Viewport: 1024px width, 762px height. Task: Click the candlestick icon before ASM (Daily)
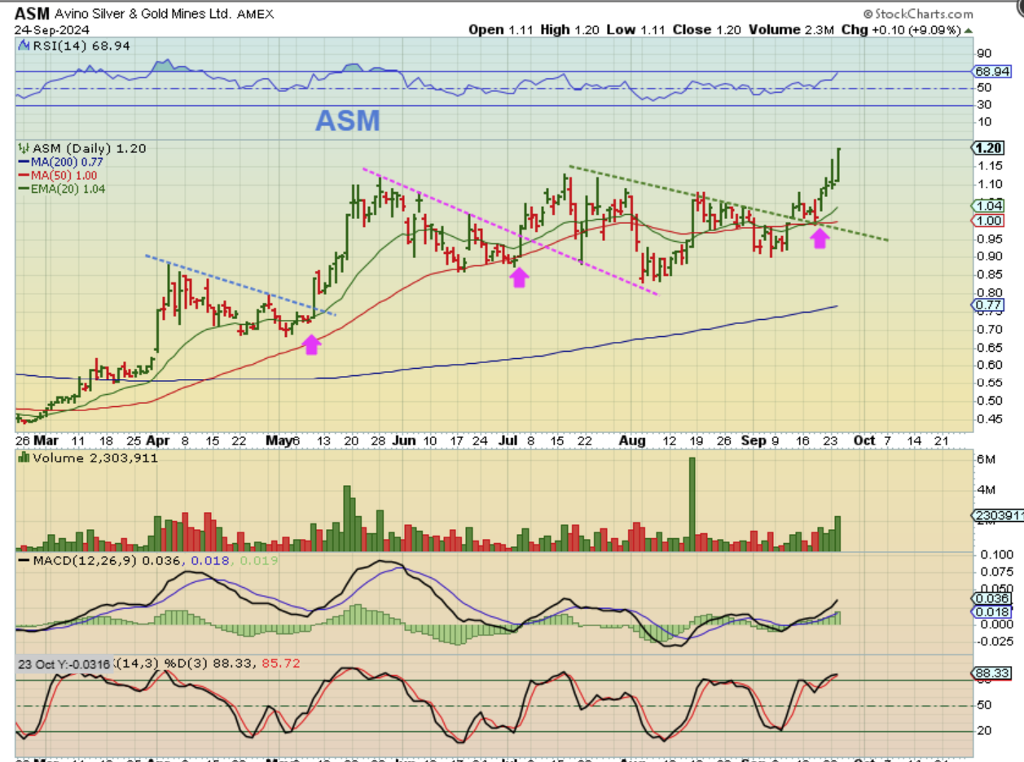click(23, 149)
